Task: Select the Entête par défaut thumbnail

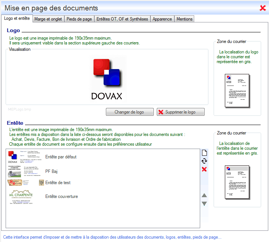Action: [x=25, y=157]
